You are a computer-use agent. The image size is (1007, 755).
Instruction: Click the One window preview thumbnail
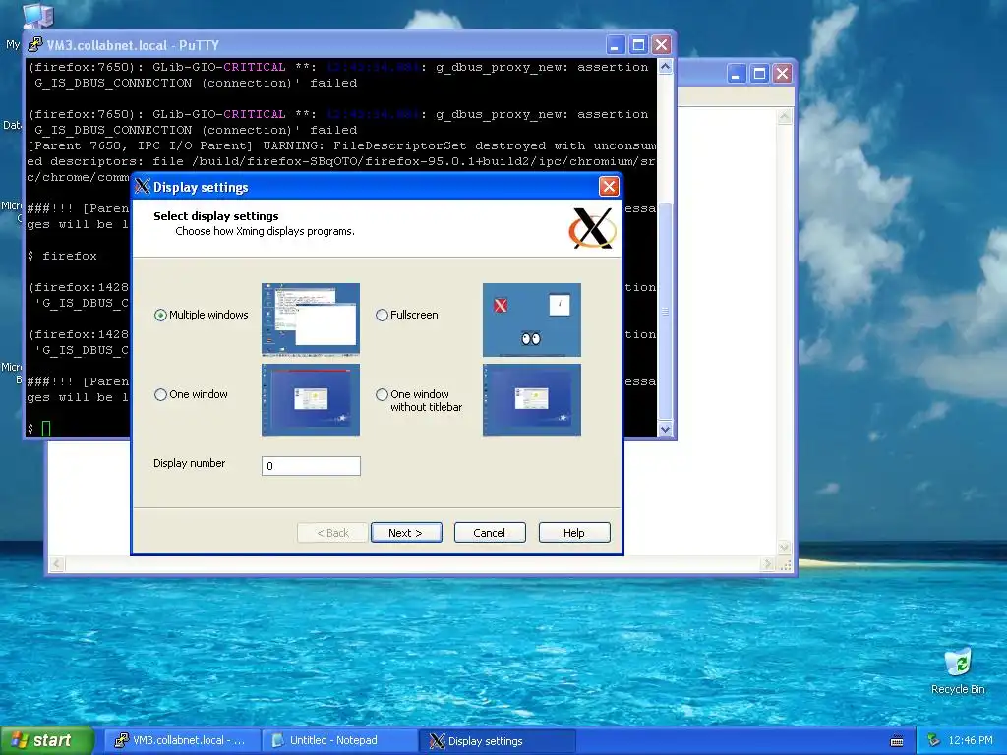(x=311, y=400)
